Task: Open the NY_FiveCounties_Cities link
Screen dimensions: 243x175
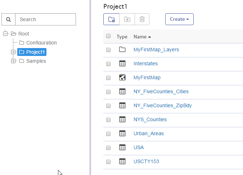Action: (161, 91)
